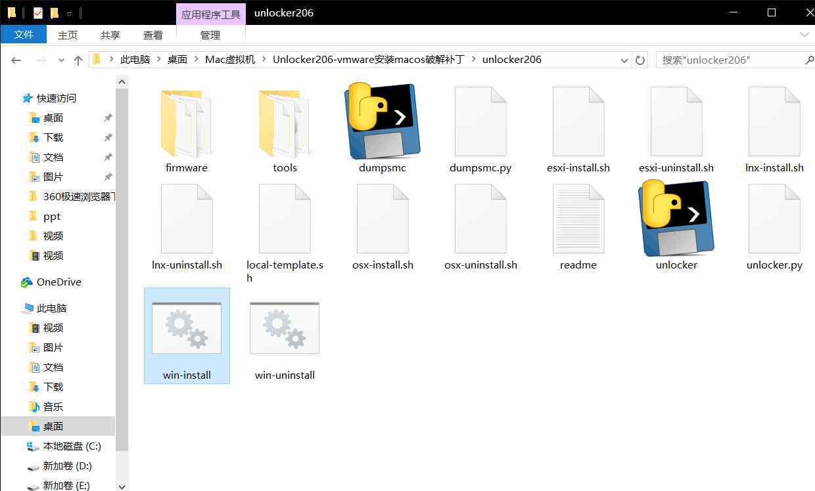Select the readme text file
The width and height of the screenshot is (815, 491).
coord(578,227)
